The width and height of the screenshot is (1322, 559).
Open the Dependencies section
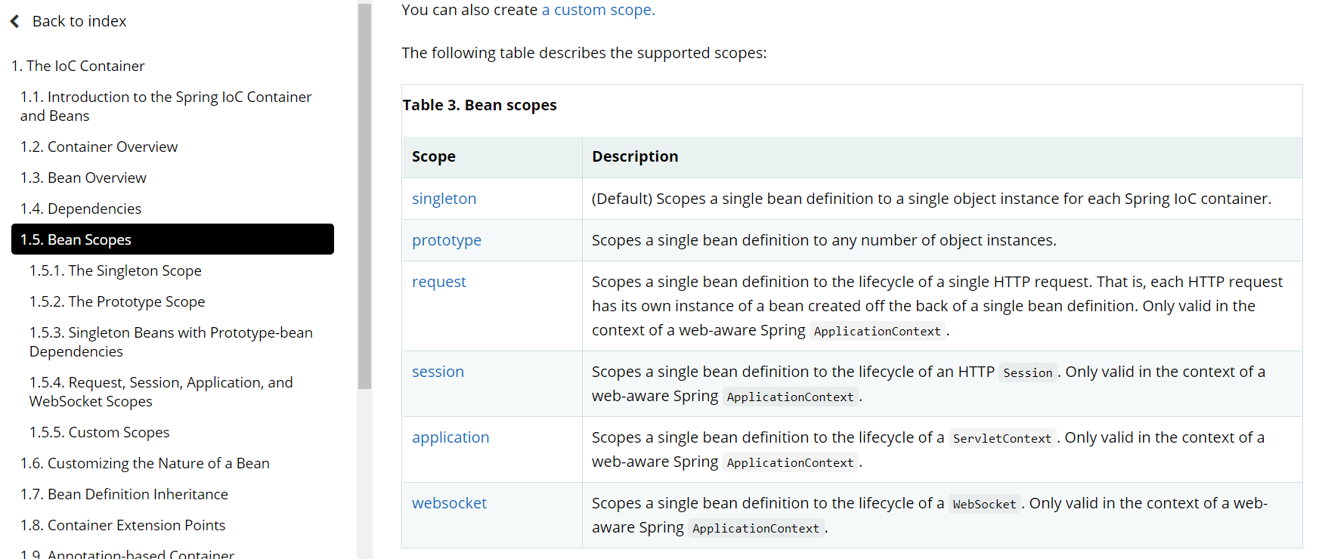(81, 208)
